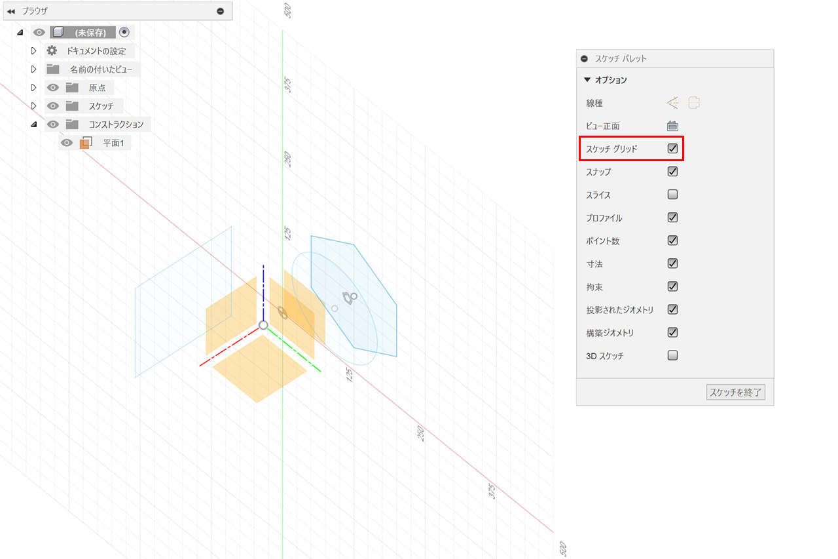This screenshot has width=838, height=559.
Task: Select the second 線種 line-type icon
Action: (x=694, y=103)
